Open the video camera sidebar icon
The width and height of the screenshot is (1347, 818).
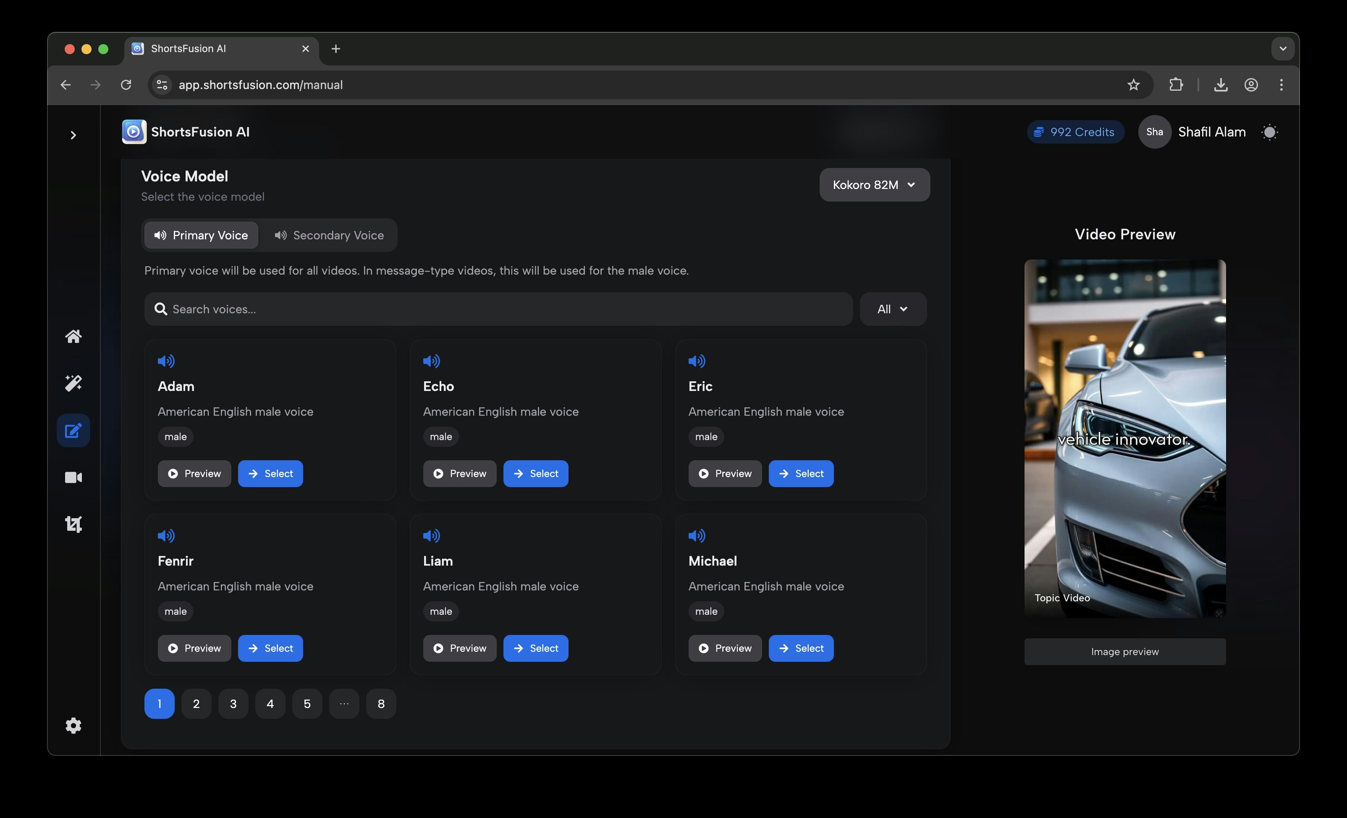click(x=73, y=477)
